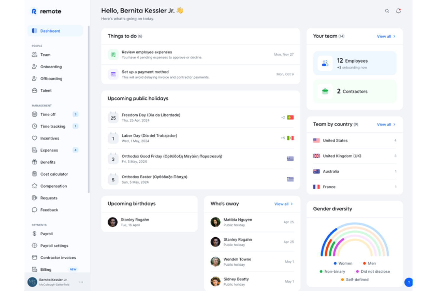Image resolution: width=437 pixels, height=291 pixels.
Task: Expand the Your team View all chevron
Action: point(394,36)
